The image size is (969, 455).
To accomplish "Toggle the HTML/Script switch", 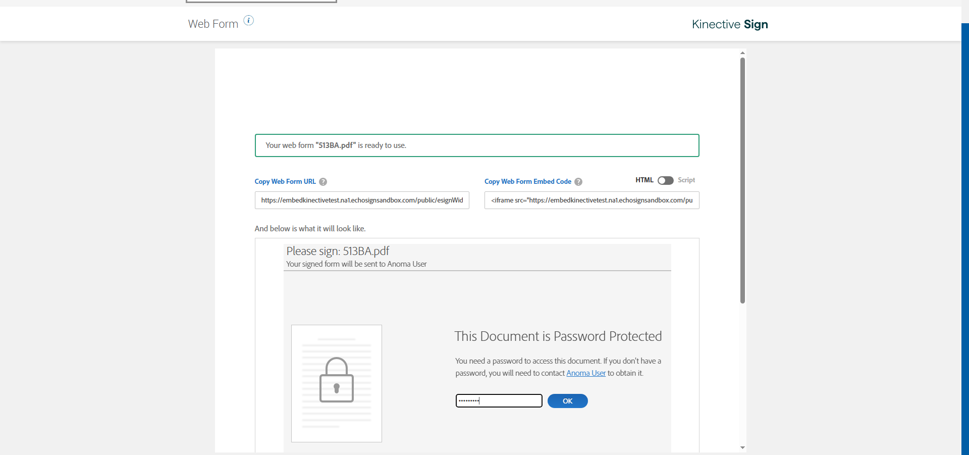I will [x=665, y=180].
